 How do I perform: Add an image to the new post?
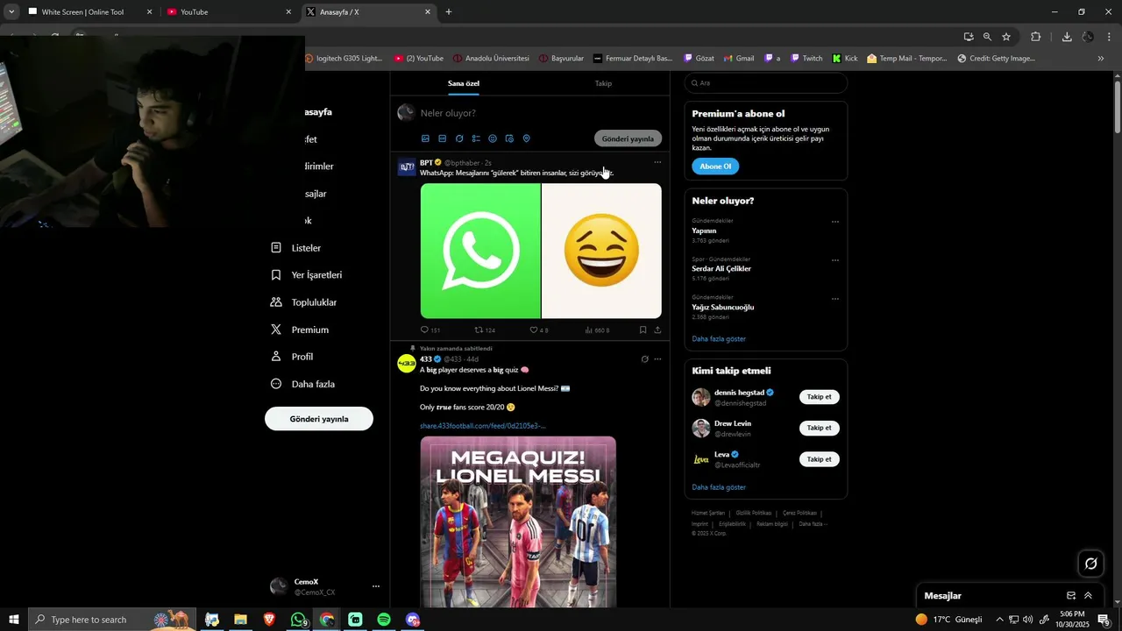point(425,138)
